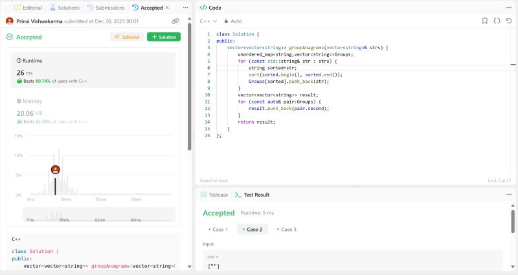Click scroll down arrow in Test Result panel
Viewport: 518px width, 275px height.
pos(513,267)
